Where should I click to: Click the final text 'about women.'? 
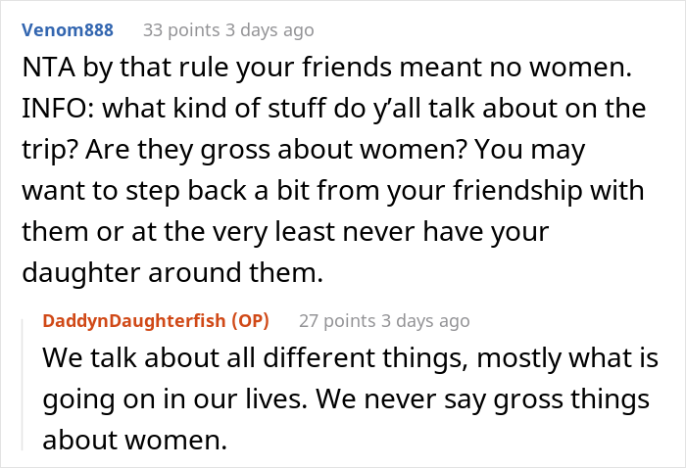click(x=133, y=442)
